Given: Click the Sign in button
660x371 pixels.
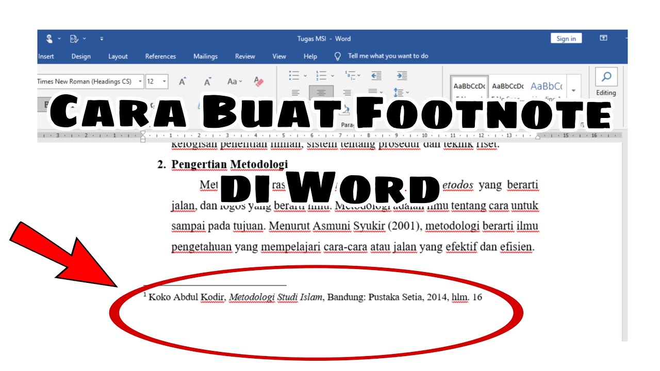Looking at the screenshot, I should click(x=566, y=39).
